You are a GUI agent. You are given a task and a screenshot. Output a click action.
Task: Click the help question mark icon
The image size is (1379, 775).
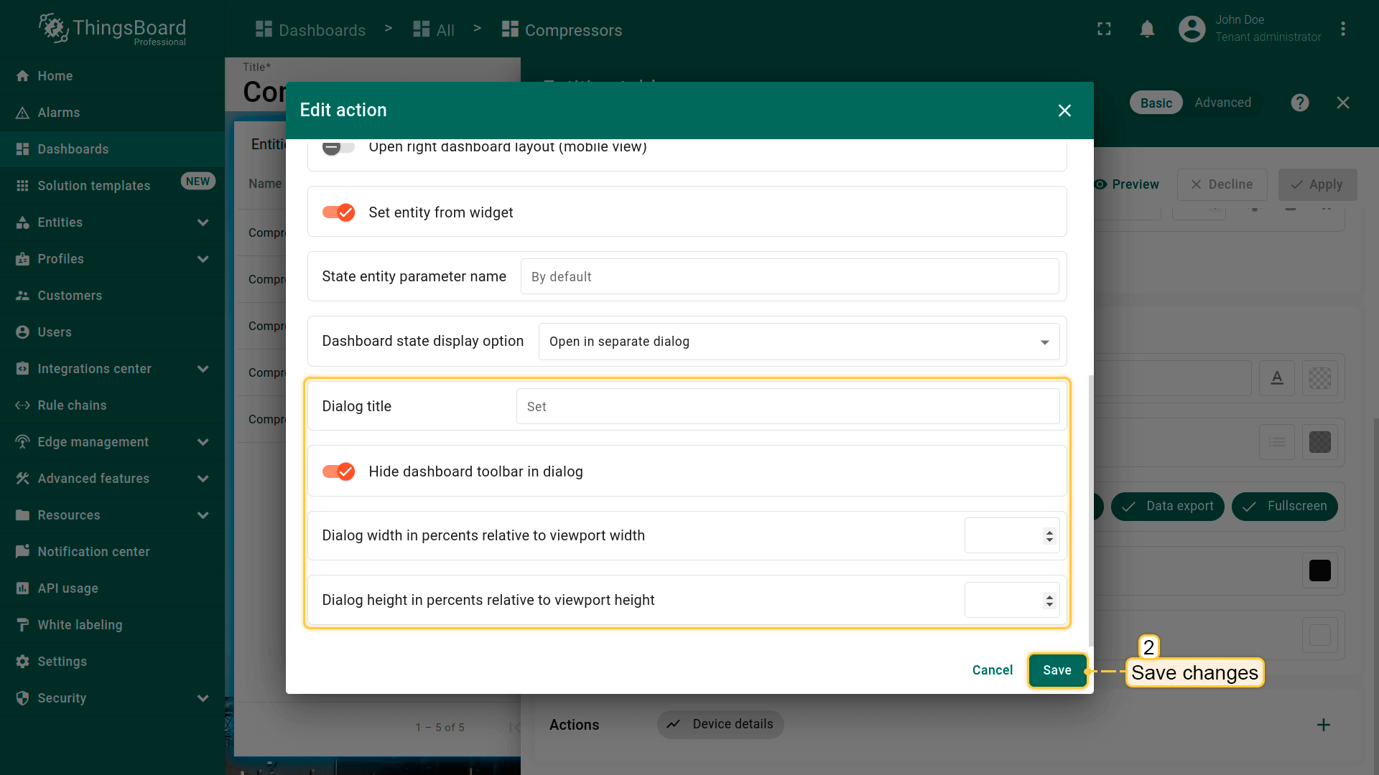[1299, 103]
